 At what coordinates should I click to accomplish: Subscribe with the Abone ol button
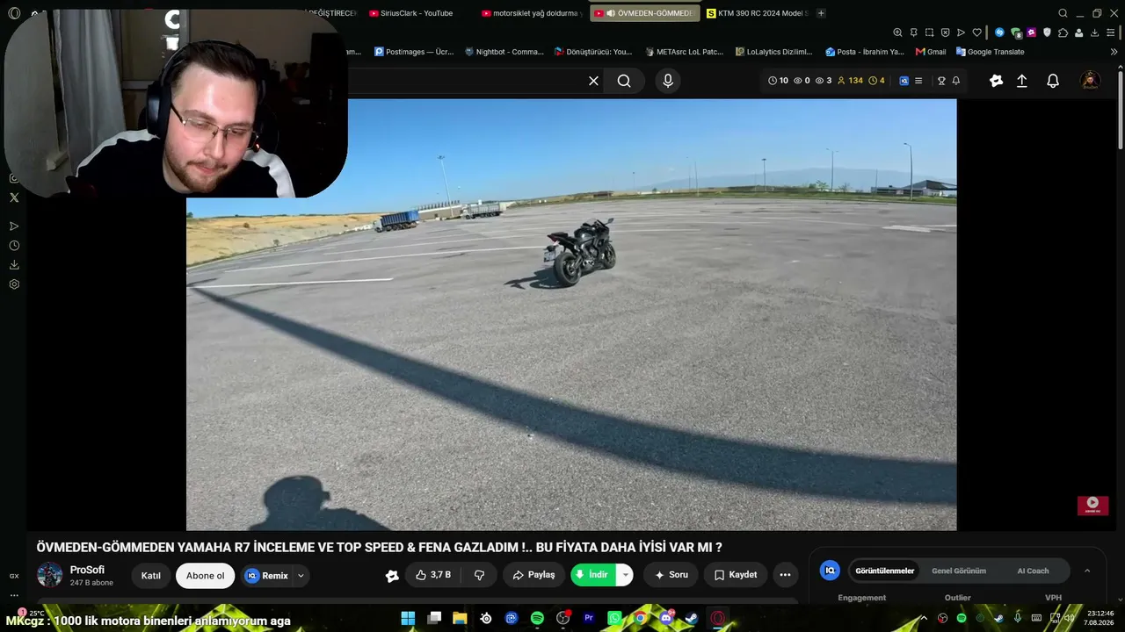205,576
